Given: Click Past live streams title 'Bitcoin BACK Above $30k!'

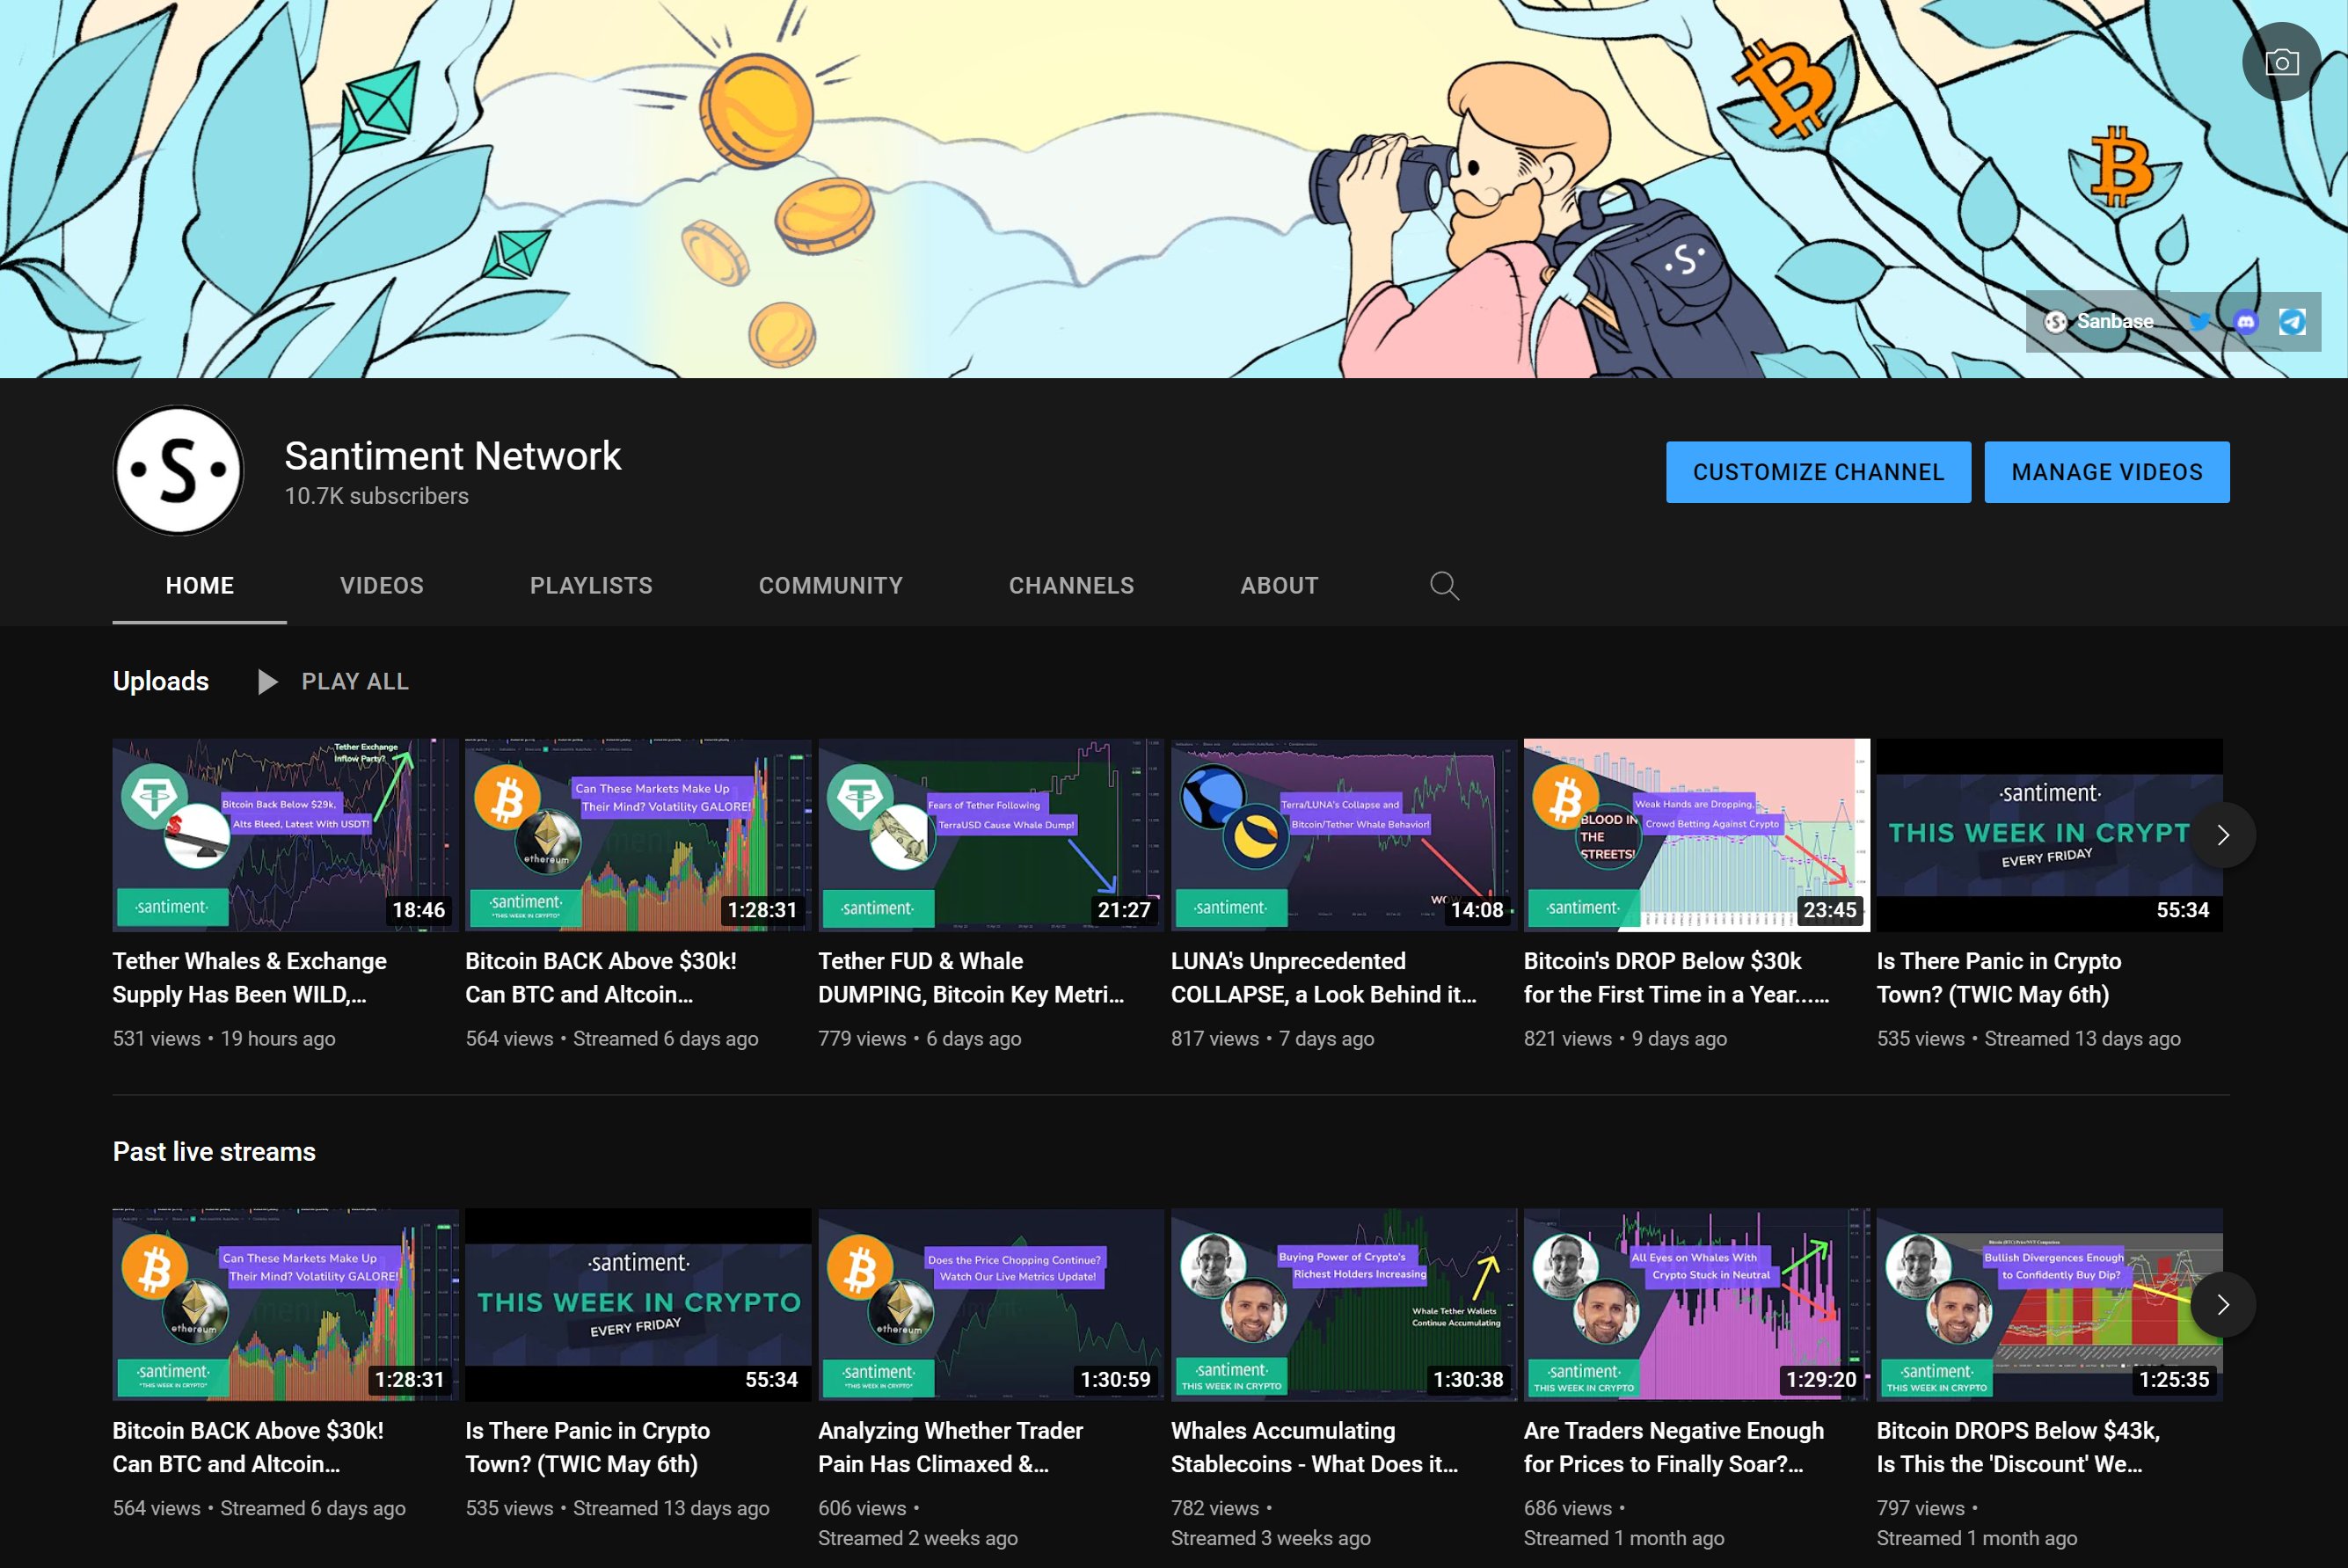Looking at the screenshot, I should (x=248, y=1447).
